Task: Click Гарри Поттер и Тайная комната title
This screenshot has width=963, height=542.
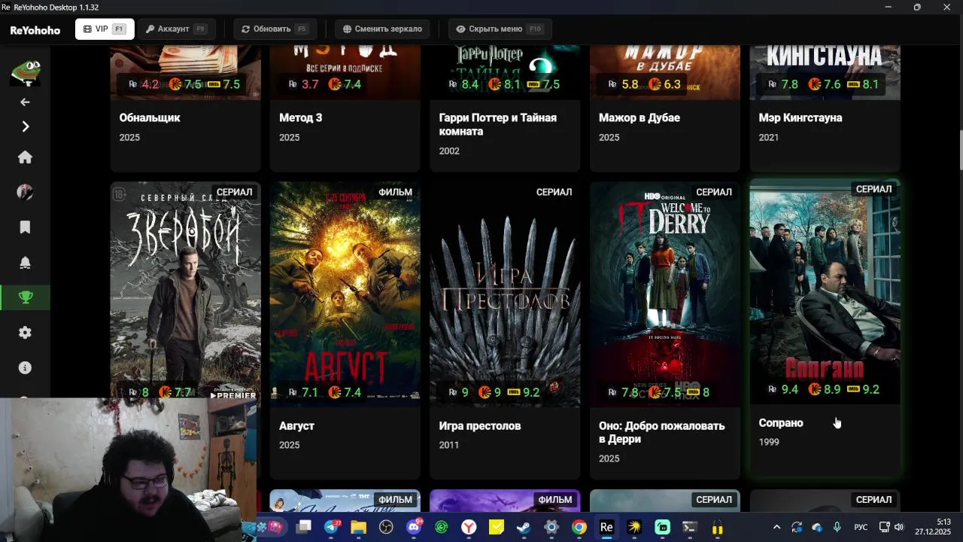Action: (498, 124)
